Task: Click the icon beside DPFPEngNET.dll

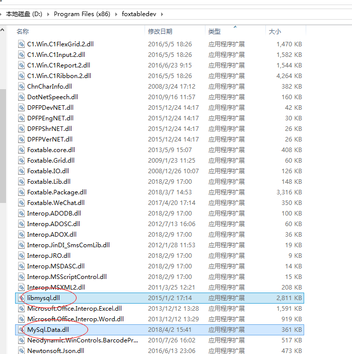Action: pyautogui.click(x=21, y=118)
